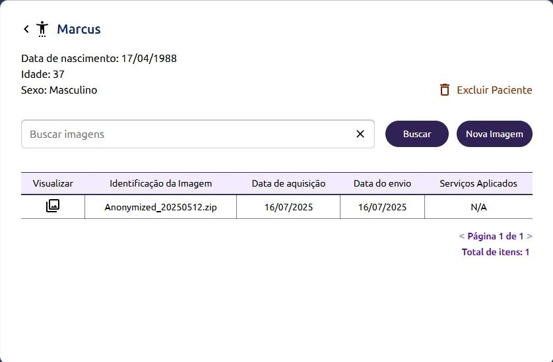Clear the search field with X icon
Viewport: 553px width, 362px height.
pyautogui.click(x=360, y=134)
